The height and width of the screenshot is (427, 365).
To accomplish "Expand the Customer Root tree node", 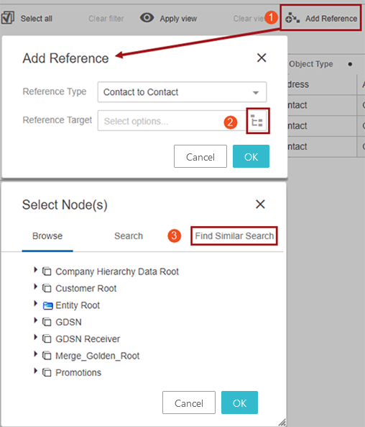I will click(x=35, y=287).
